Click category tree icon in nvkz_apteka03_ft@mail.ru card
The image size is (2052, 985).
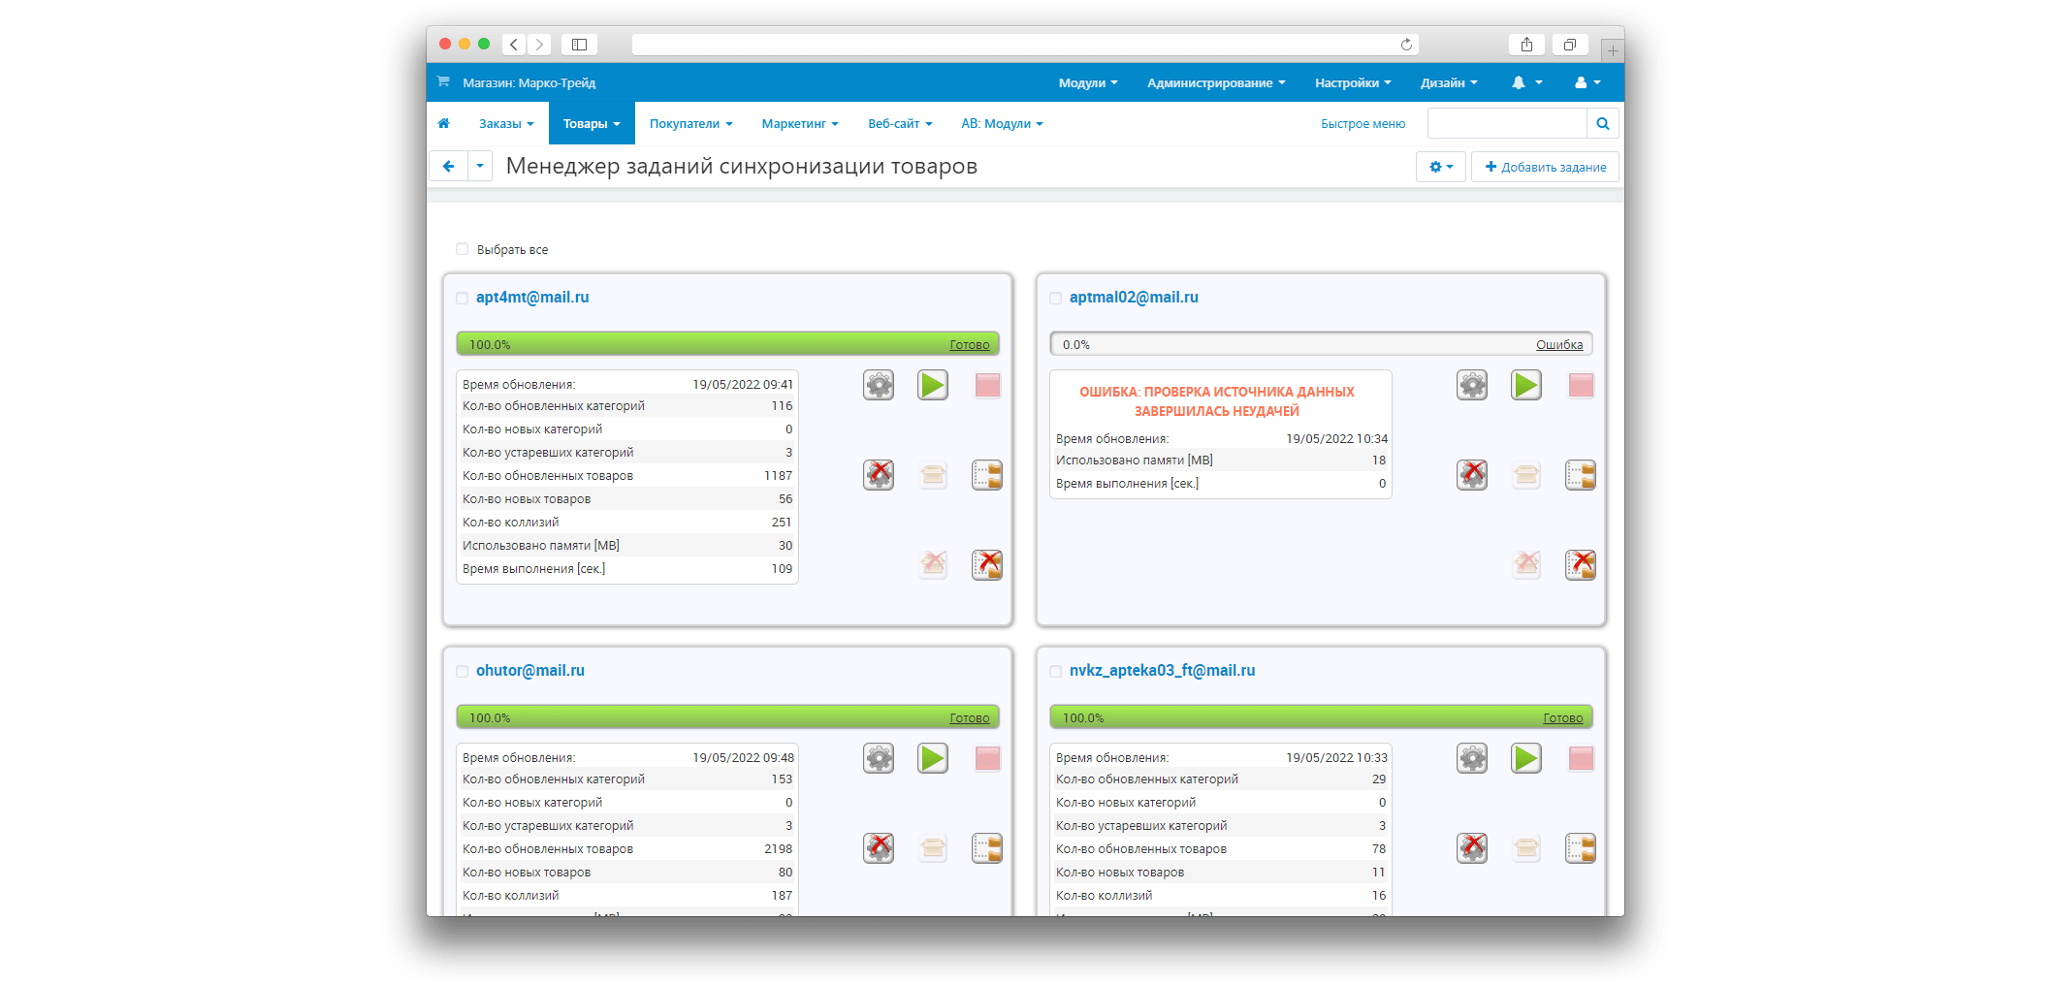(1581, 847)
